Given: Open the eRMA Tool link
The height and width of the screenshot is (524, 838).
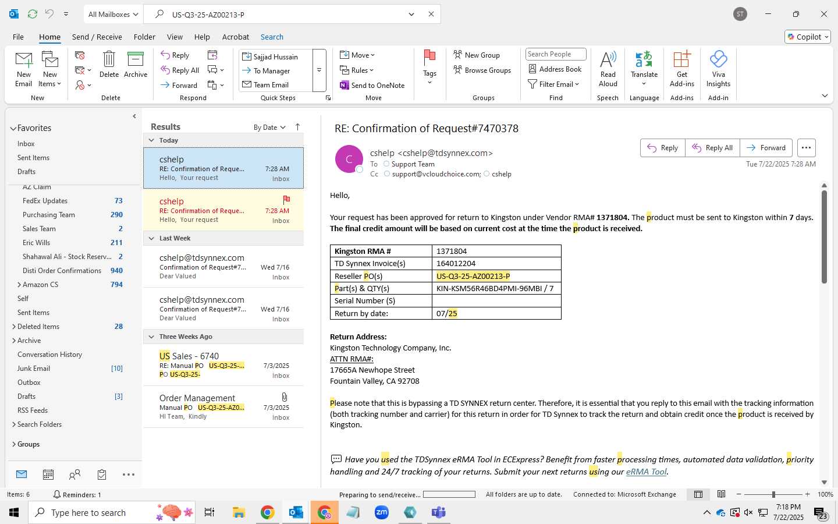Looking at the screenshot, I should pos(646,472).
